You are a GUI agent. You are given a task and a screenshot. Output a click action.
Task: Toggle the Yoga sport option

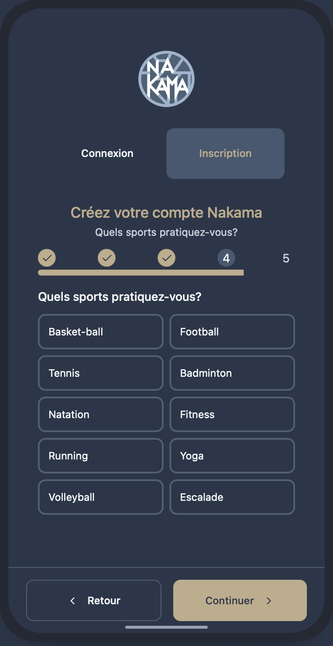click(232, 456)
